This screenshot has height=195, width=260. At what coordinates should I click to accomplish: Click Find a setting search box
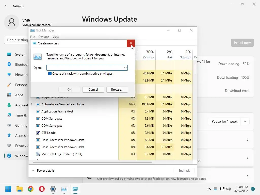pos(16,40)
